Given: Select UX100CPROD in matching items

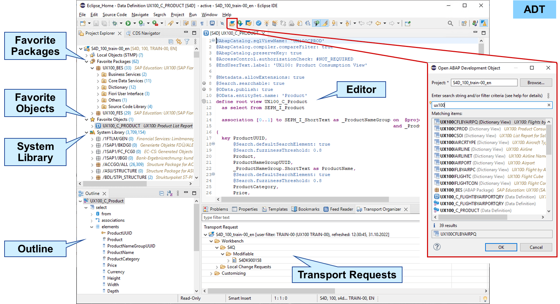Looking at the screenshot, I should (490, 129).
